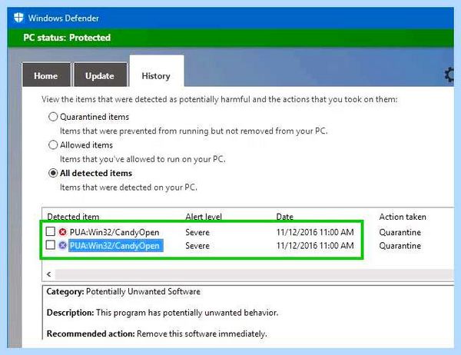461x355 pixels.
Task: Click 'Items that were detected on your PC' text
Action: 128,187
